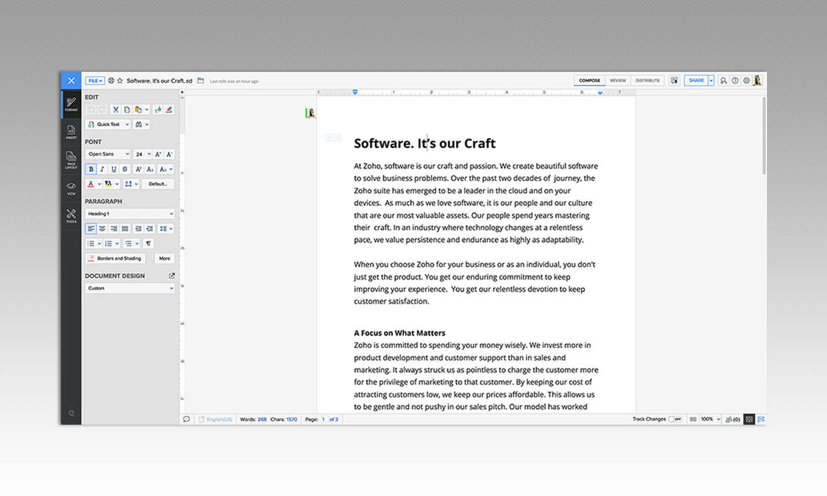Justify the paragraph text
The image size is (827, 496).
[x=125, y=228]
